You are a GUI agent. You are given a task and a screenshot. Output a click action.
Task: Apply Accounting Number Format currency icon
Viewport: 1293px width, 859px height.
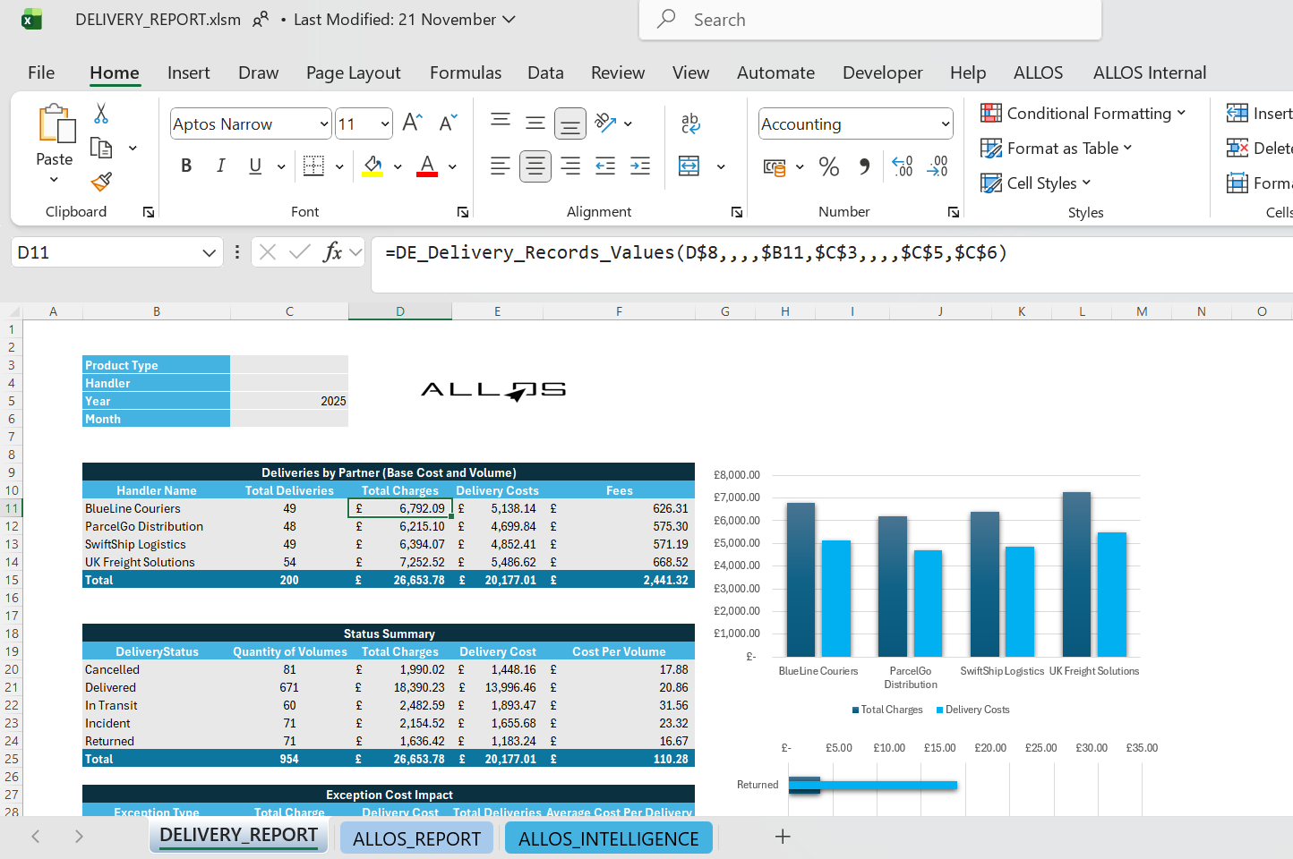775,166
